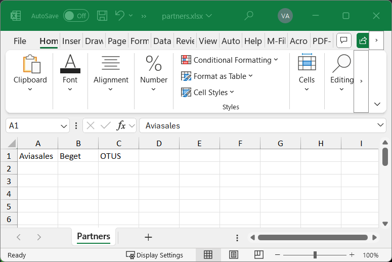Screen dimensions: 392x262
Task: Open Cell Styles gallery
Action: click(x=207, y=92)
